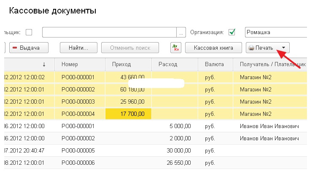315x174 pixels.
Task: Click number РО00-000003
Action: tap(78, 102)
